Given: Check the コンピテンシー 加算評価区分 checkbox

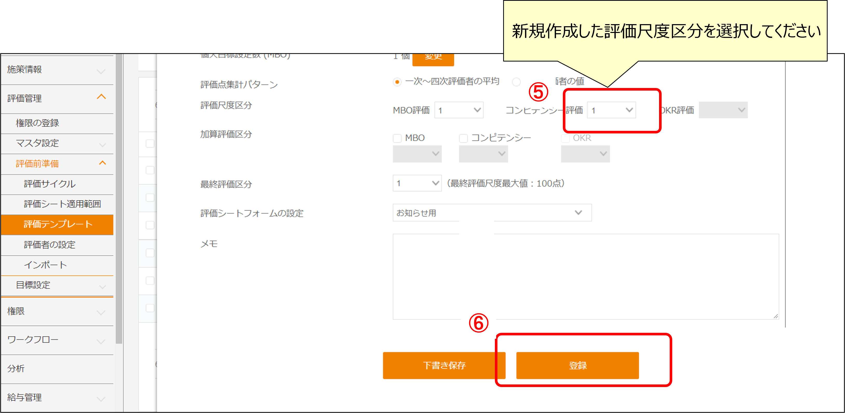Looking at the screenshot, I should [x=463, y=138].
